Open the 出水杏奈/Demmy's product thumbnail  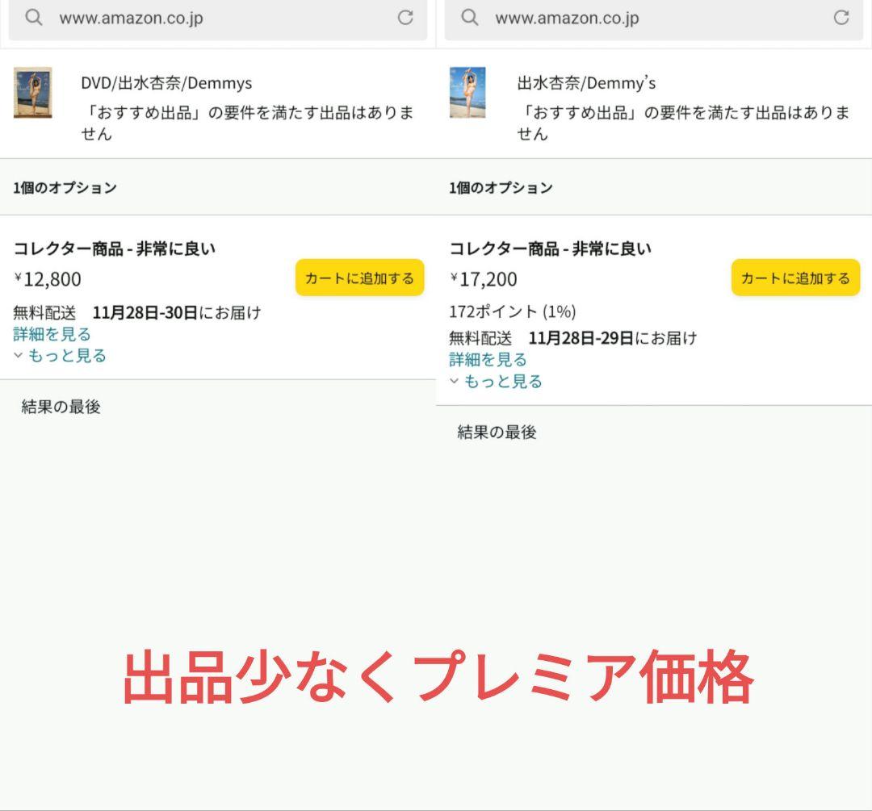coord(467,92)
